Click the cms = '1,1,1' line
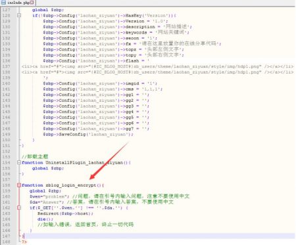This screenshot has height=245, width=296. (103, 89)
